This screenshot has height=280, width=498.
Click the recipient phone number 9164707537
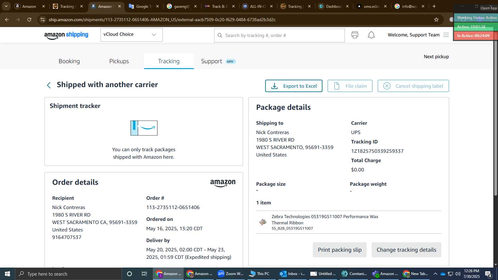point(67,237)
